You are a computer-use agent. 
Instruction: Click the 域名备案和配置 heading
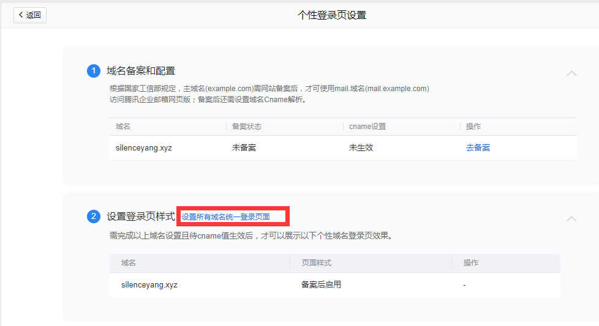(141, 71)
